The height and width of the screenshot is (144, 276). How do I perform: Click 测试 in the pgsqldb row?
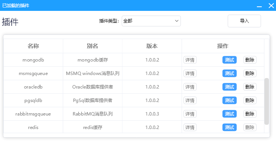tap(230, 100)
